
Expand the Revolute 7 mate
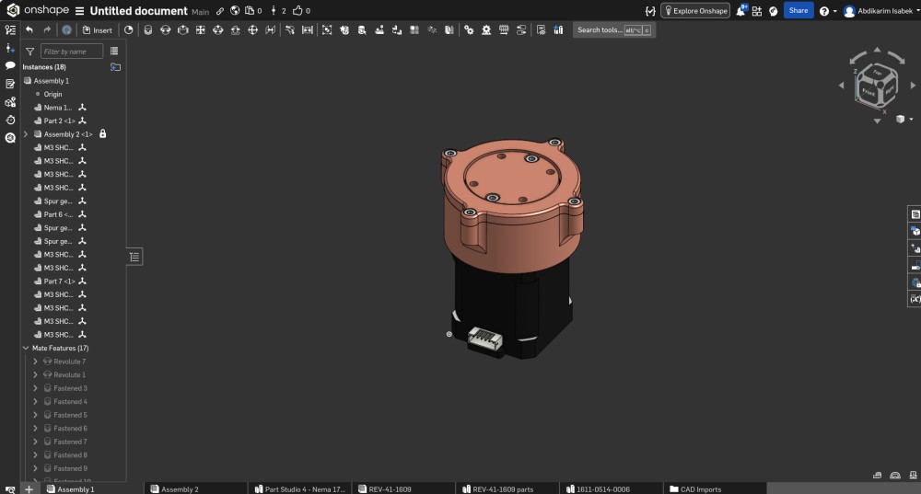pyautogui.click(x=35, y=362)
